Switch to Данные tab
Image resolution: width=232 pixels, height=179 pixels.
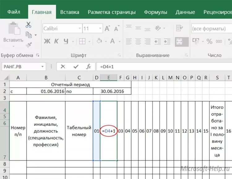[x=185, y=12]
